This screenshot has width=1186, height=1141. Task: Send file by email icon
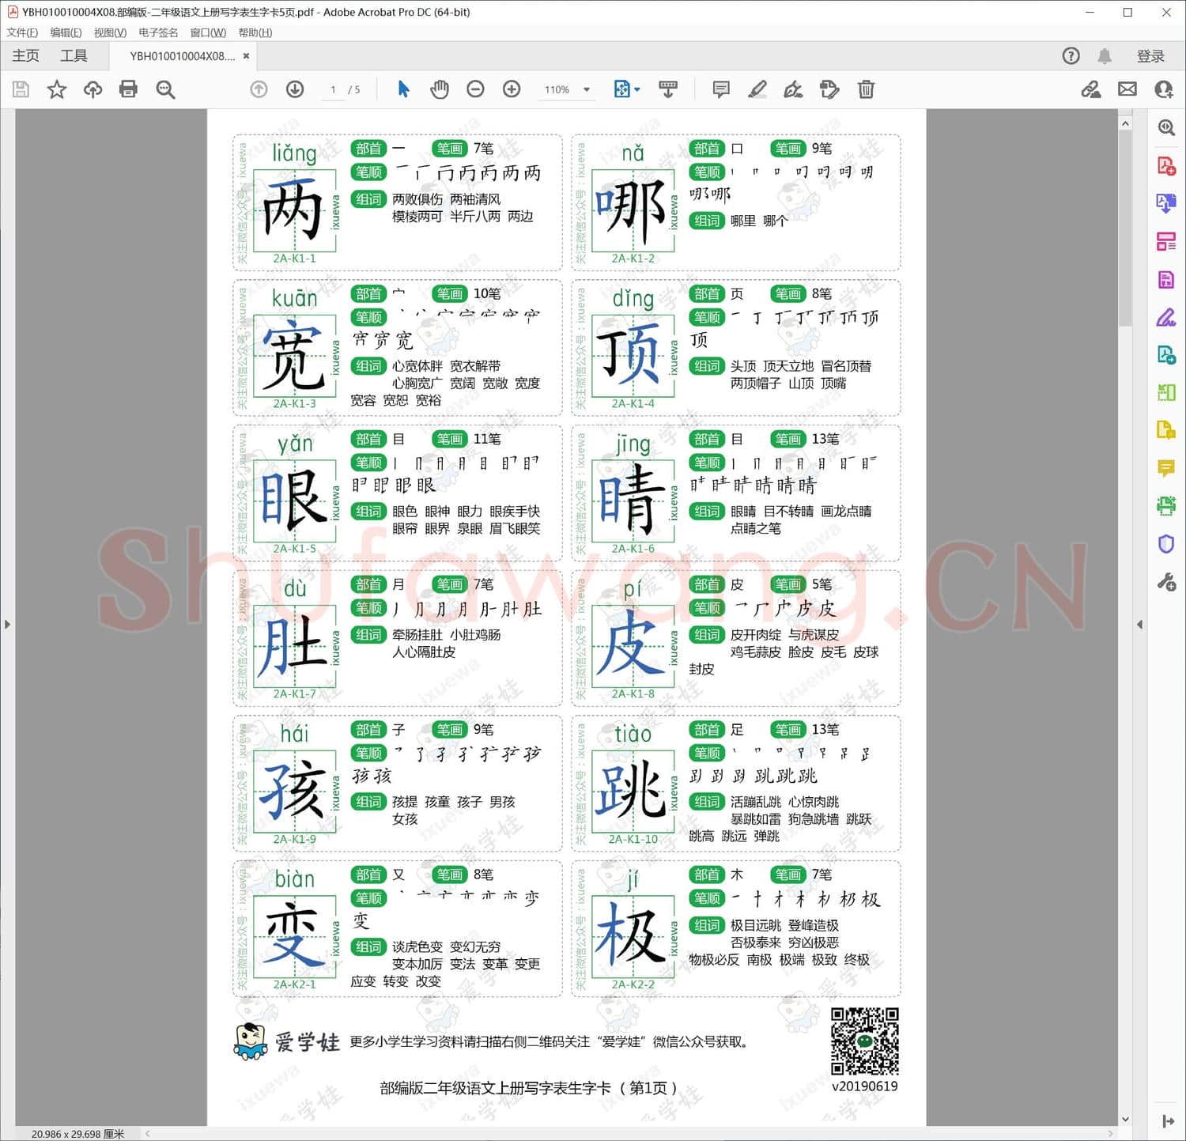[x=1127, y=89]
